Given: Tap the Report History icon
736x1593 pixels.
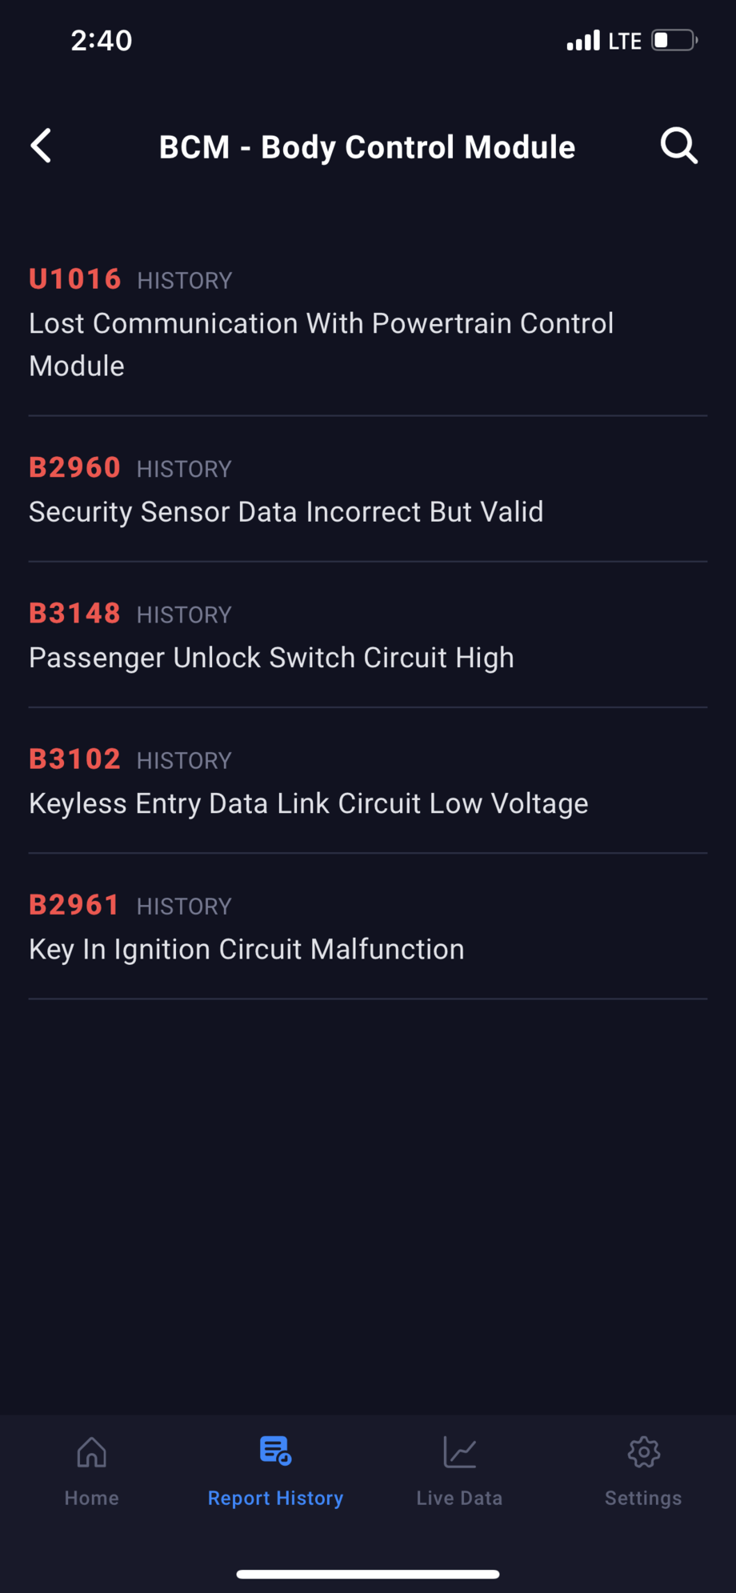Looking at the screenshot, I should tap(275, 1451).
